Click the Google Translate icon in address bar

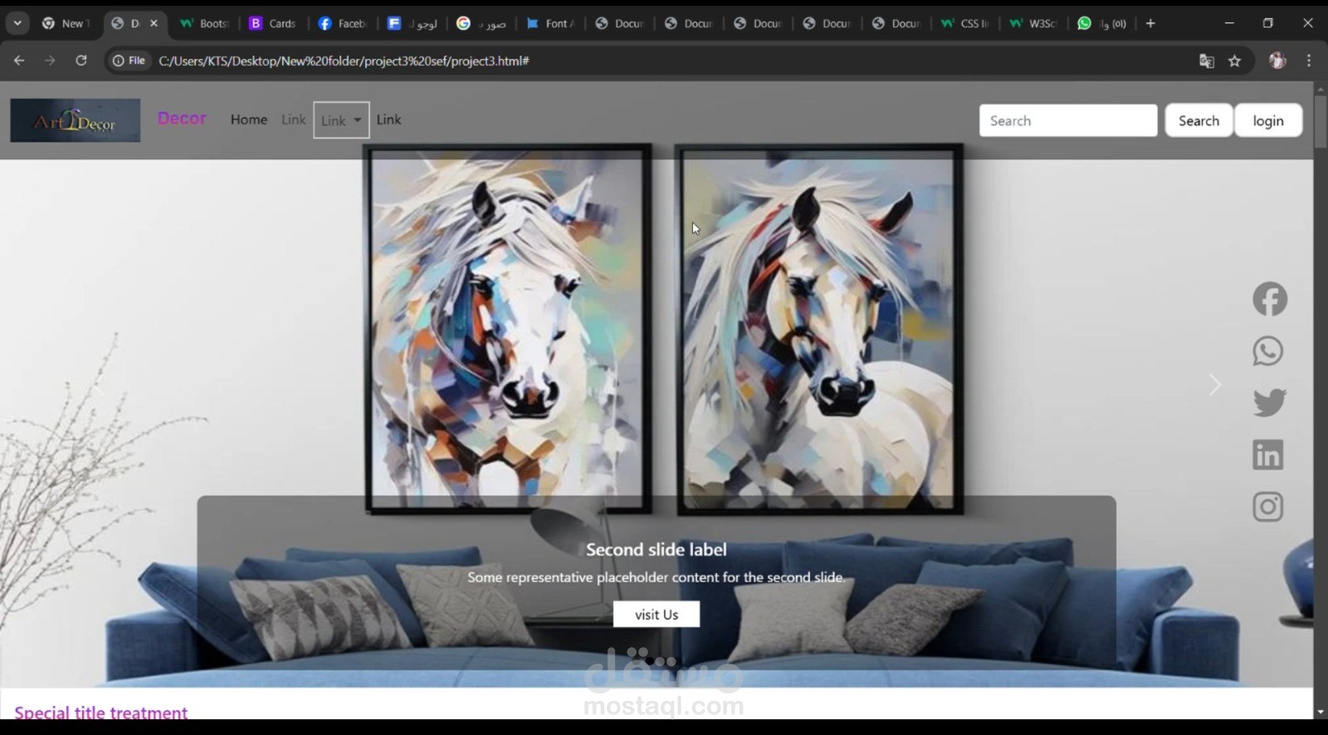click(x=1206, y=61)
